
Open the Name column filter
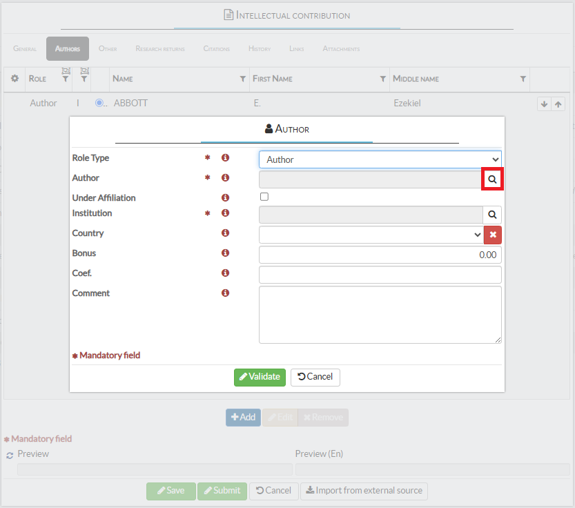pos(242,79)
